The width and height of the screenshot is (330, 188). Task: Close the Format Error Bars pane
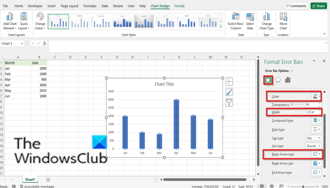pyautogui.click(x=324, y=61)
